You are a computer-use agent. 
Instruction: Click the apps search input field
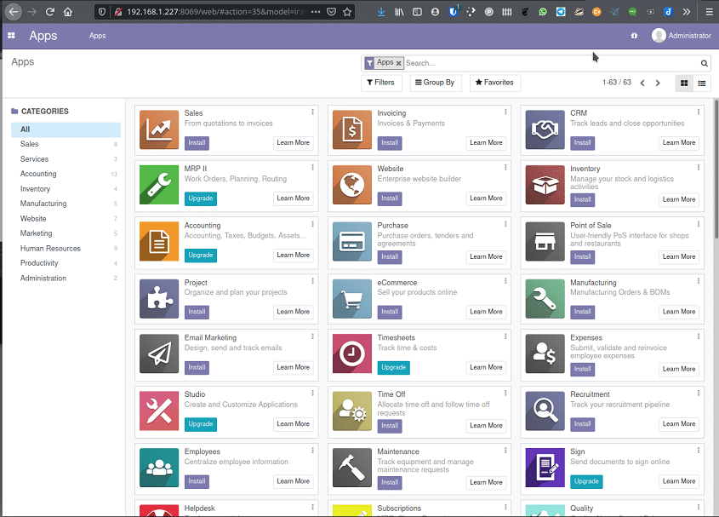[x=551, y=63]
